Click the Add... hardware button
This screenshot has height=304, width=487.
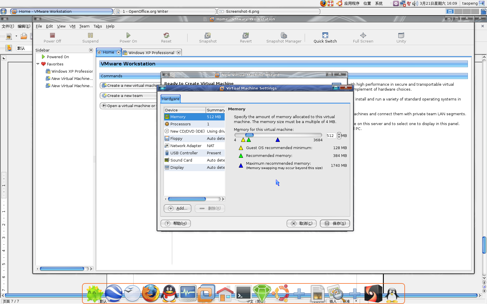pos(177,208)
